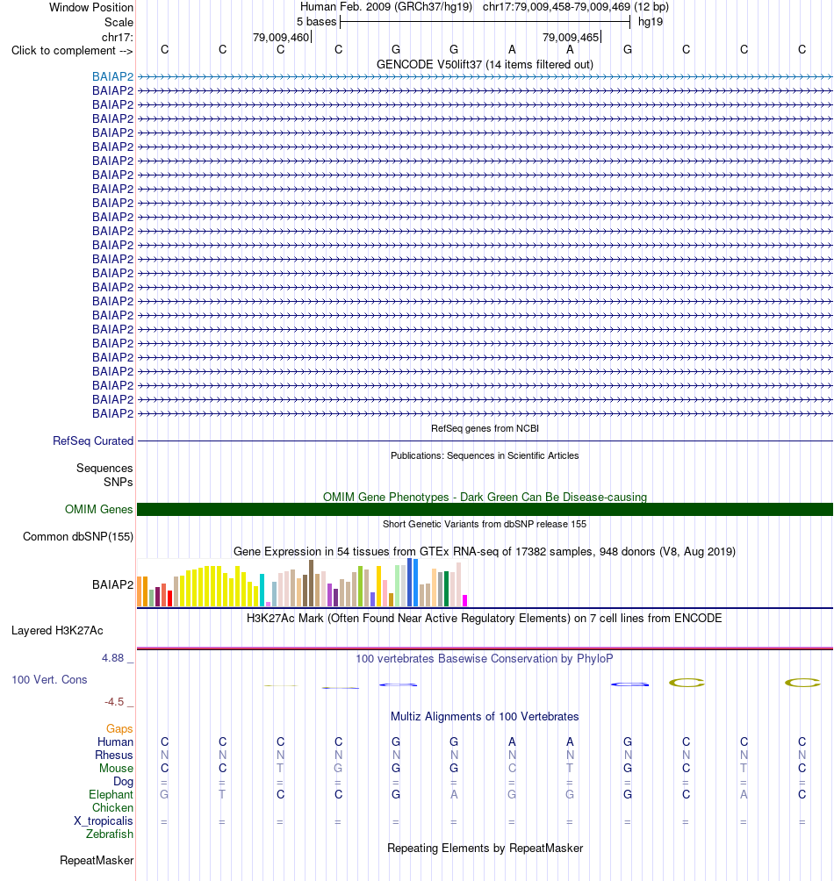Select the Zebrafish alignment row label
834x881 pixels.
(x=110, y=834)
